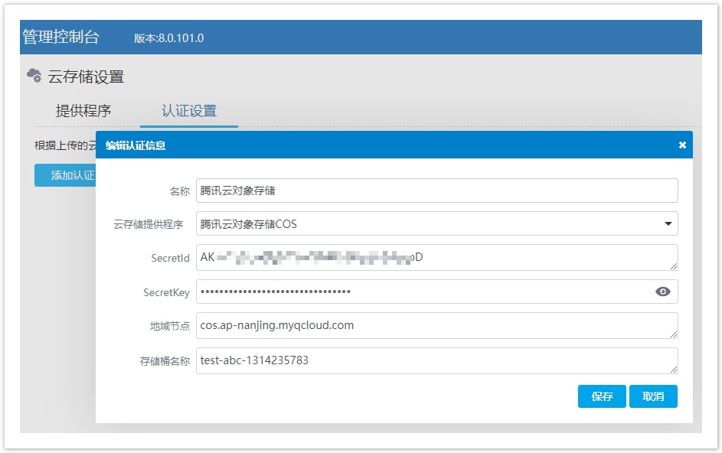722x453 pixels.
Task: Click the 存储桶名称 label
Action: pos(165,361)
